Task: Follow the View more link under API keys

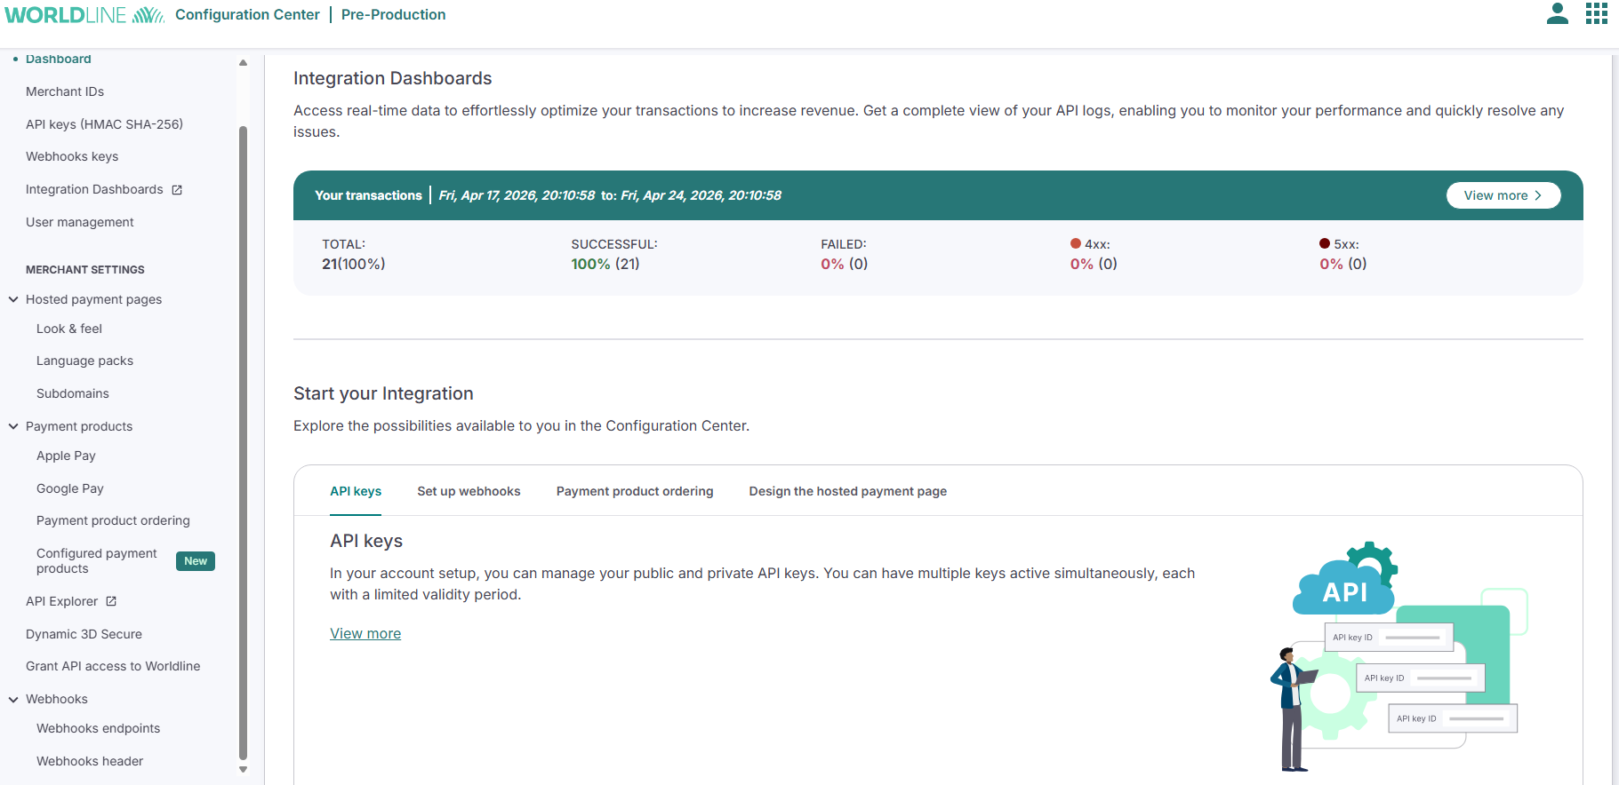Action: [365, 633]
